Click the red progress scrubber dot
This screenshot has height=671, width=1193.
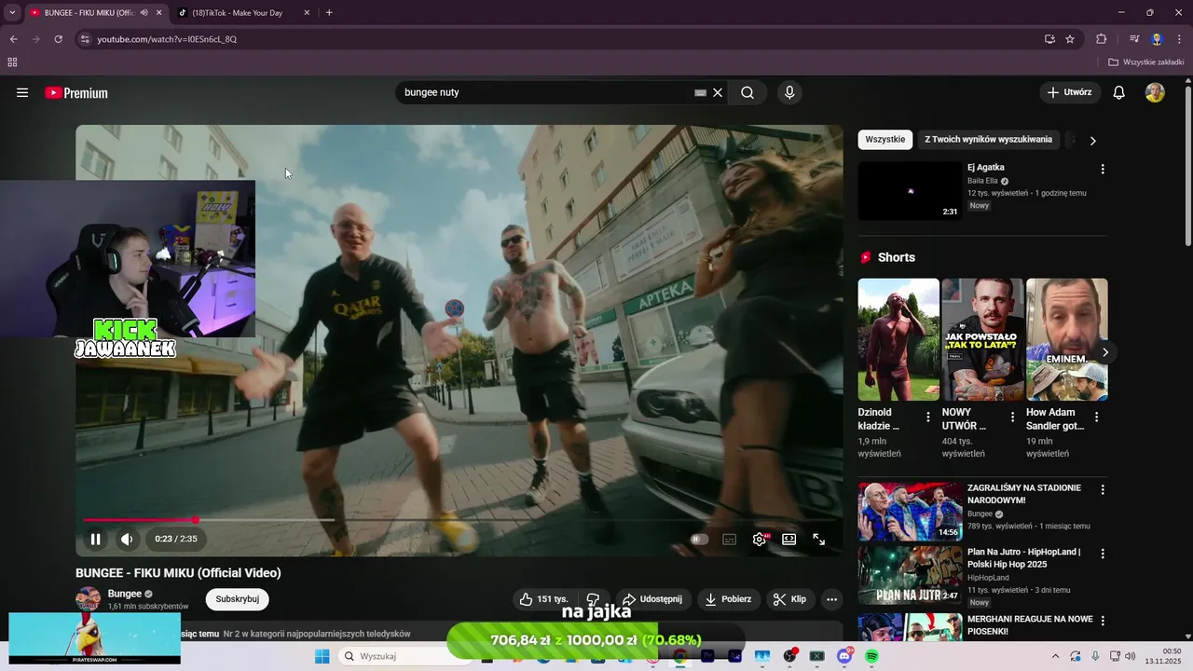point(196,520)
